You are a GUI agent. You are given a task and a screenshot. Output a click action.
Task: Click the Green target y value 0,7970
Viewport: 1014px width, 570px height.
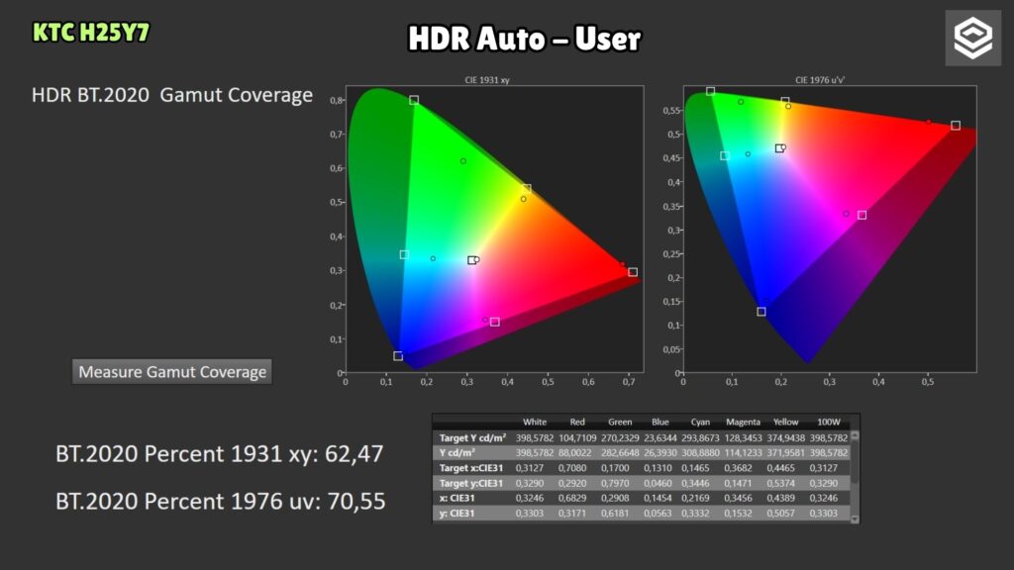click(614, 483)
